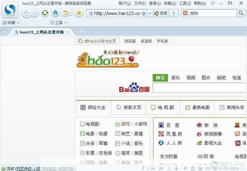Image resolution: width=247 pixels, height=171 pixels.
Task: Open the 动漫 link
Action: click(x=103, y=134)
